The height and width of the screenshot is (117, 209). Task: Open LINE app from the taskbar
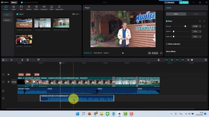107,114
